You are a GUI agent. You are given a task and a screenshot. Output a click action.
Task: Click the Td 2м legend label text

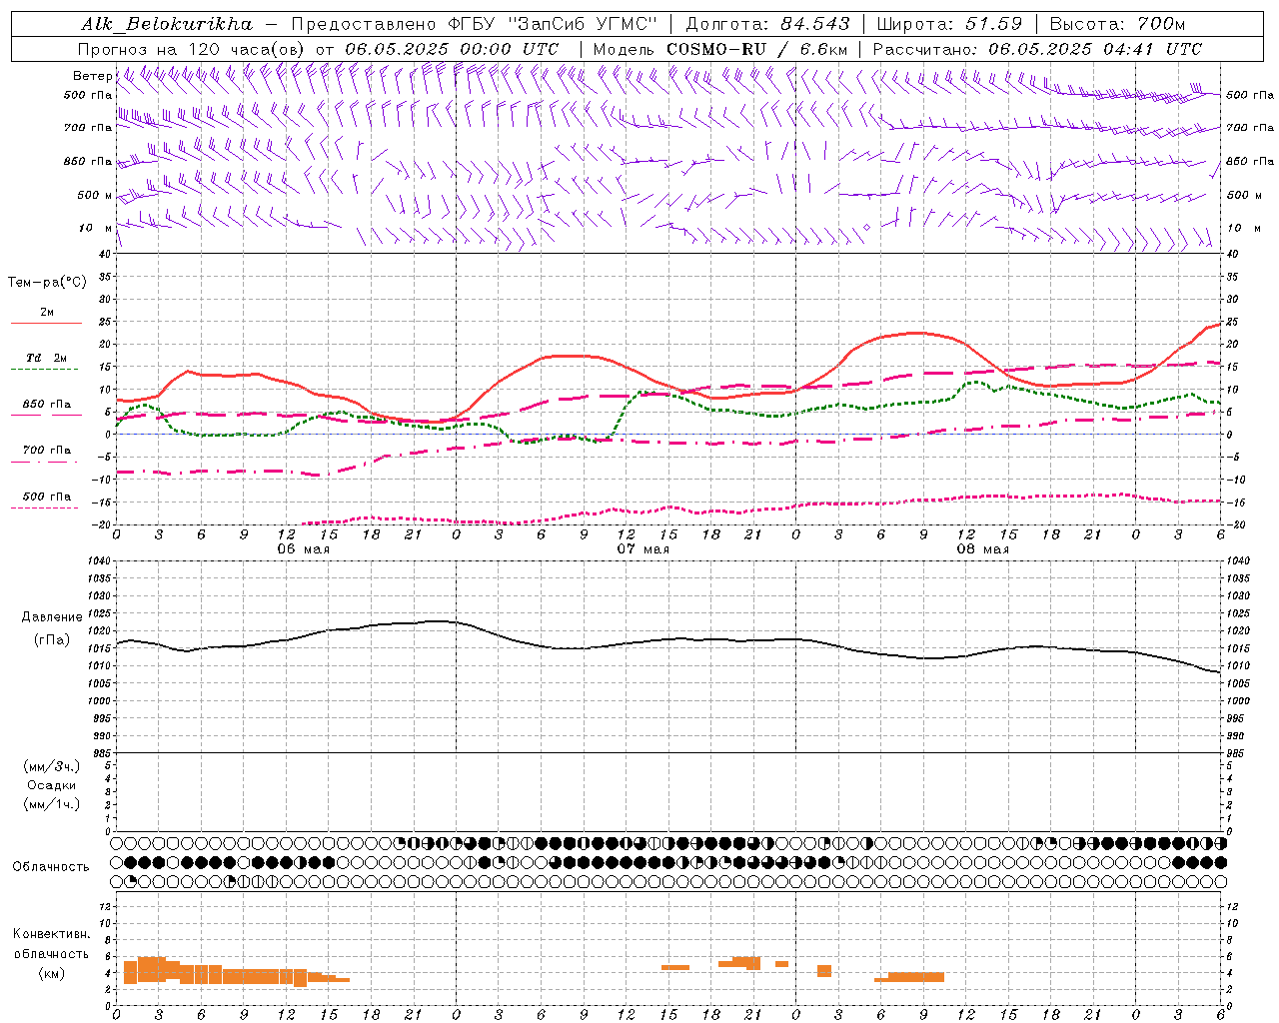tap(47, 358)
